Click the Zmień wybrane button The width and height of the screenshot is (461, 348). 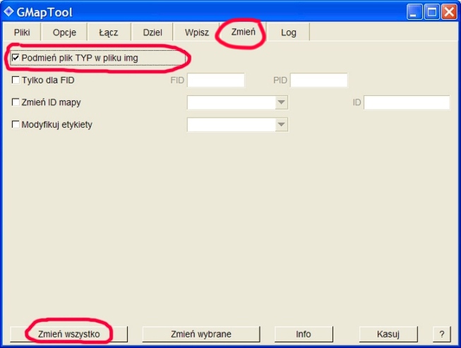coord(201,334)
